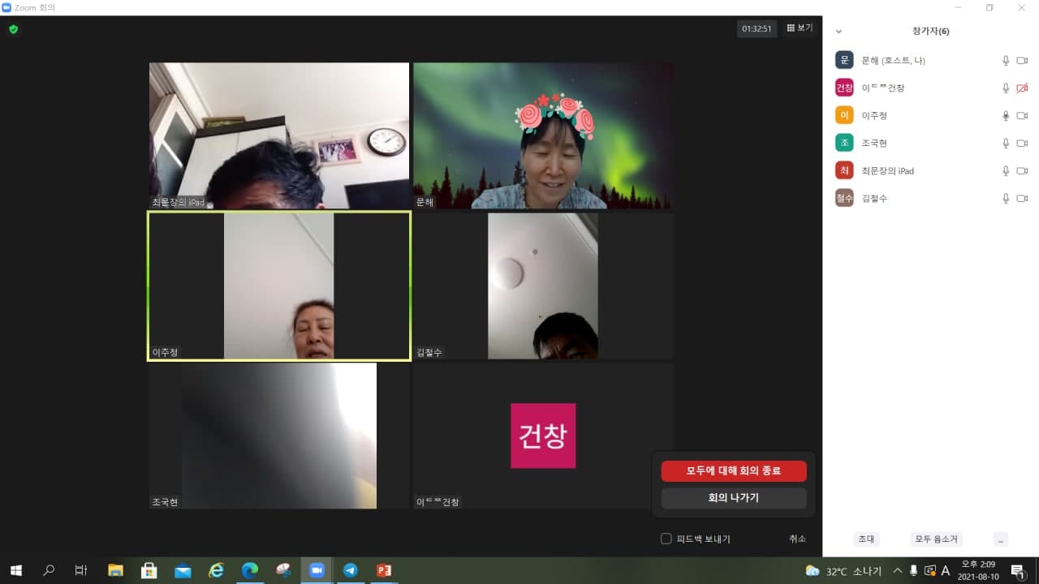
Task: Mute the 이주정 participant microphone
Action: pos(1006,115)
